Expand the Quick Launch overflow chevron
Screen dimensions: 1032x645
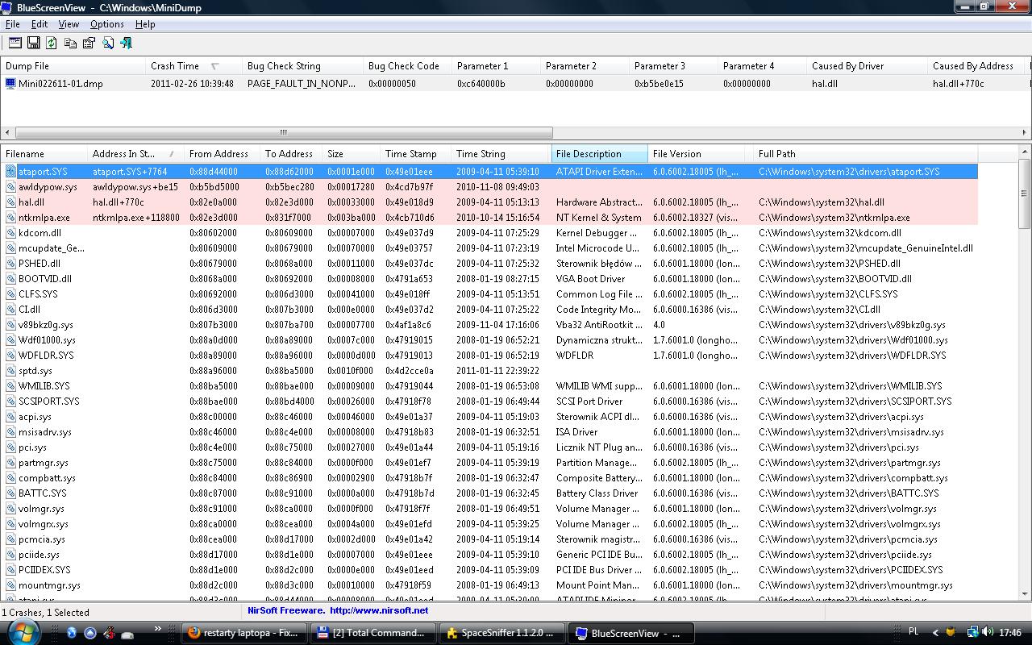[157, 629]
